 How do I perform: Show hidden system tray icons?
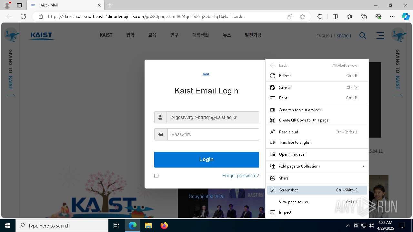click(348, 226)
